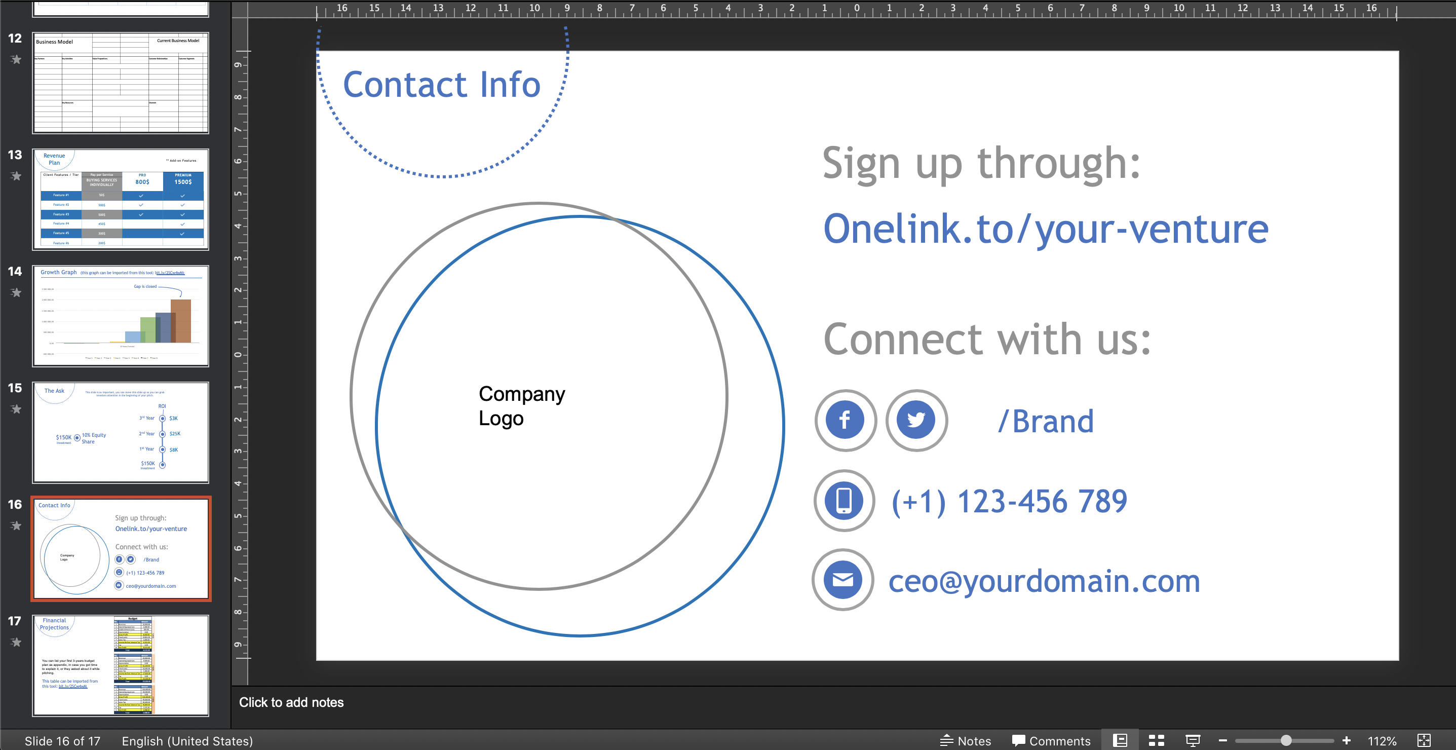Click the 112% zoom level
The image size is (1456, 750).
click(x=1382, y=740)
